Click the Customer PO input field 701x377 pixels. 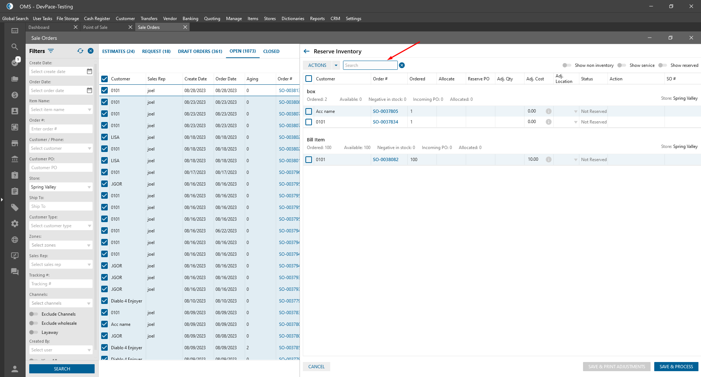tap(61, 168)
